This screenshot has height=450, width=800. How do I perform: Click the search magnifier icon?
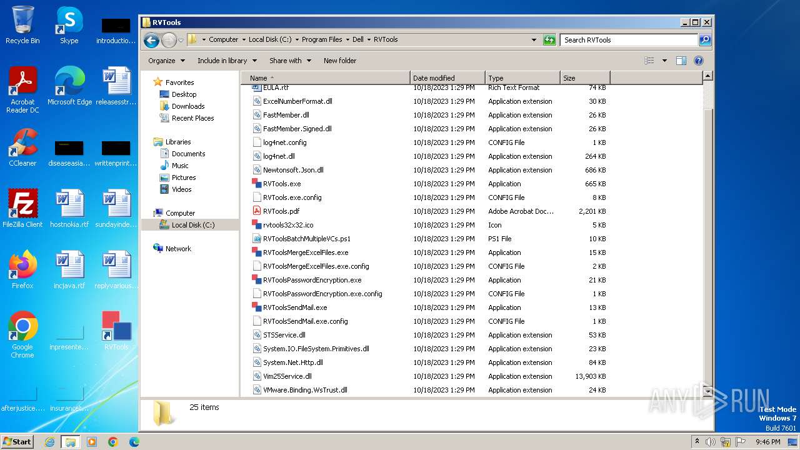(x=705, y=40)
